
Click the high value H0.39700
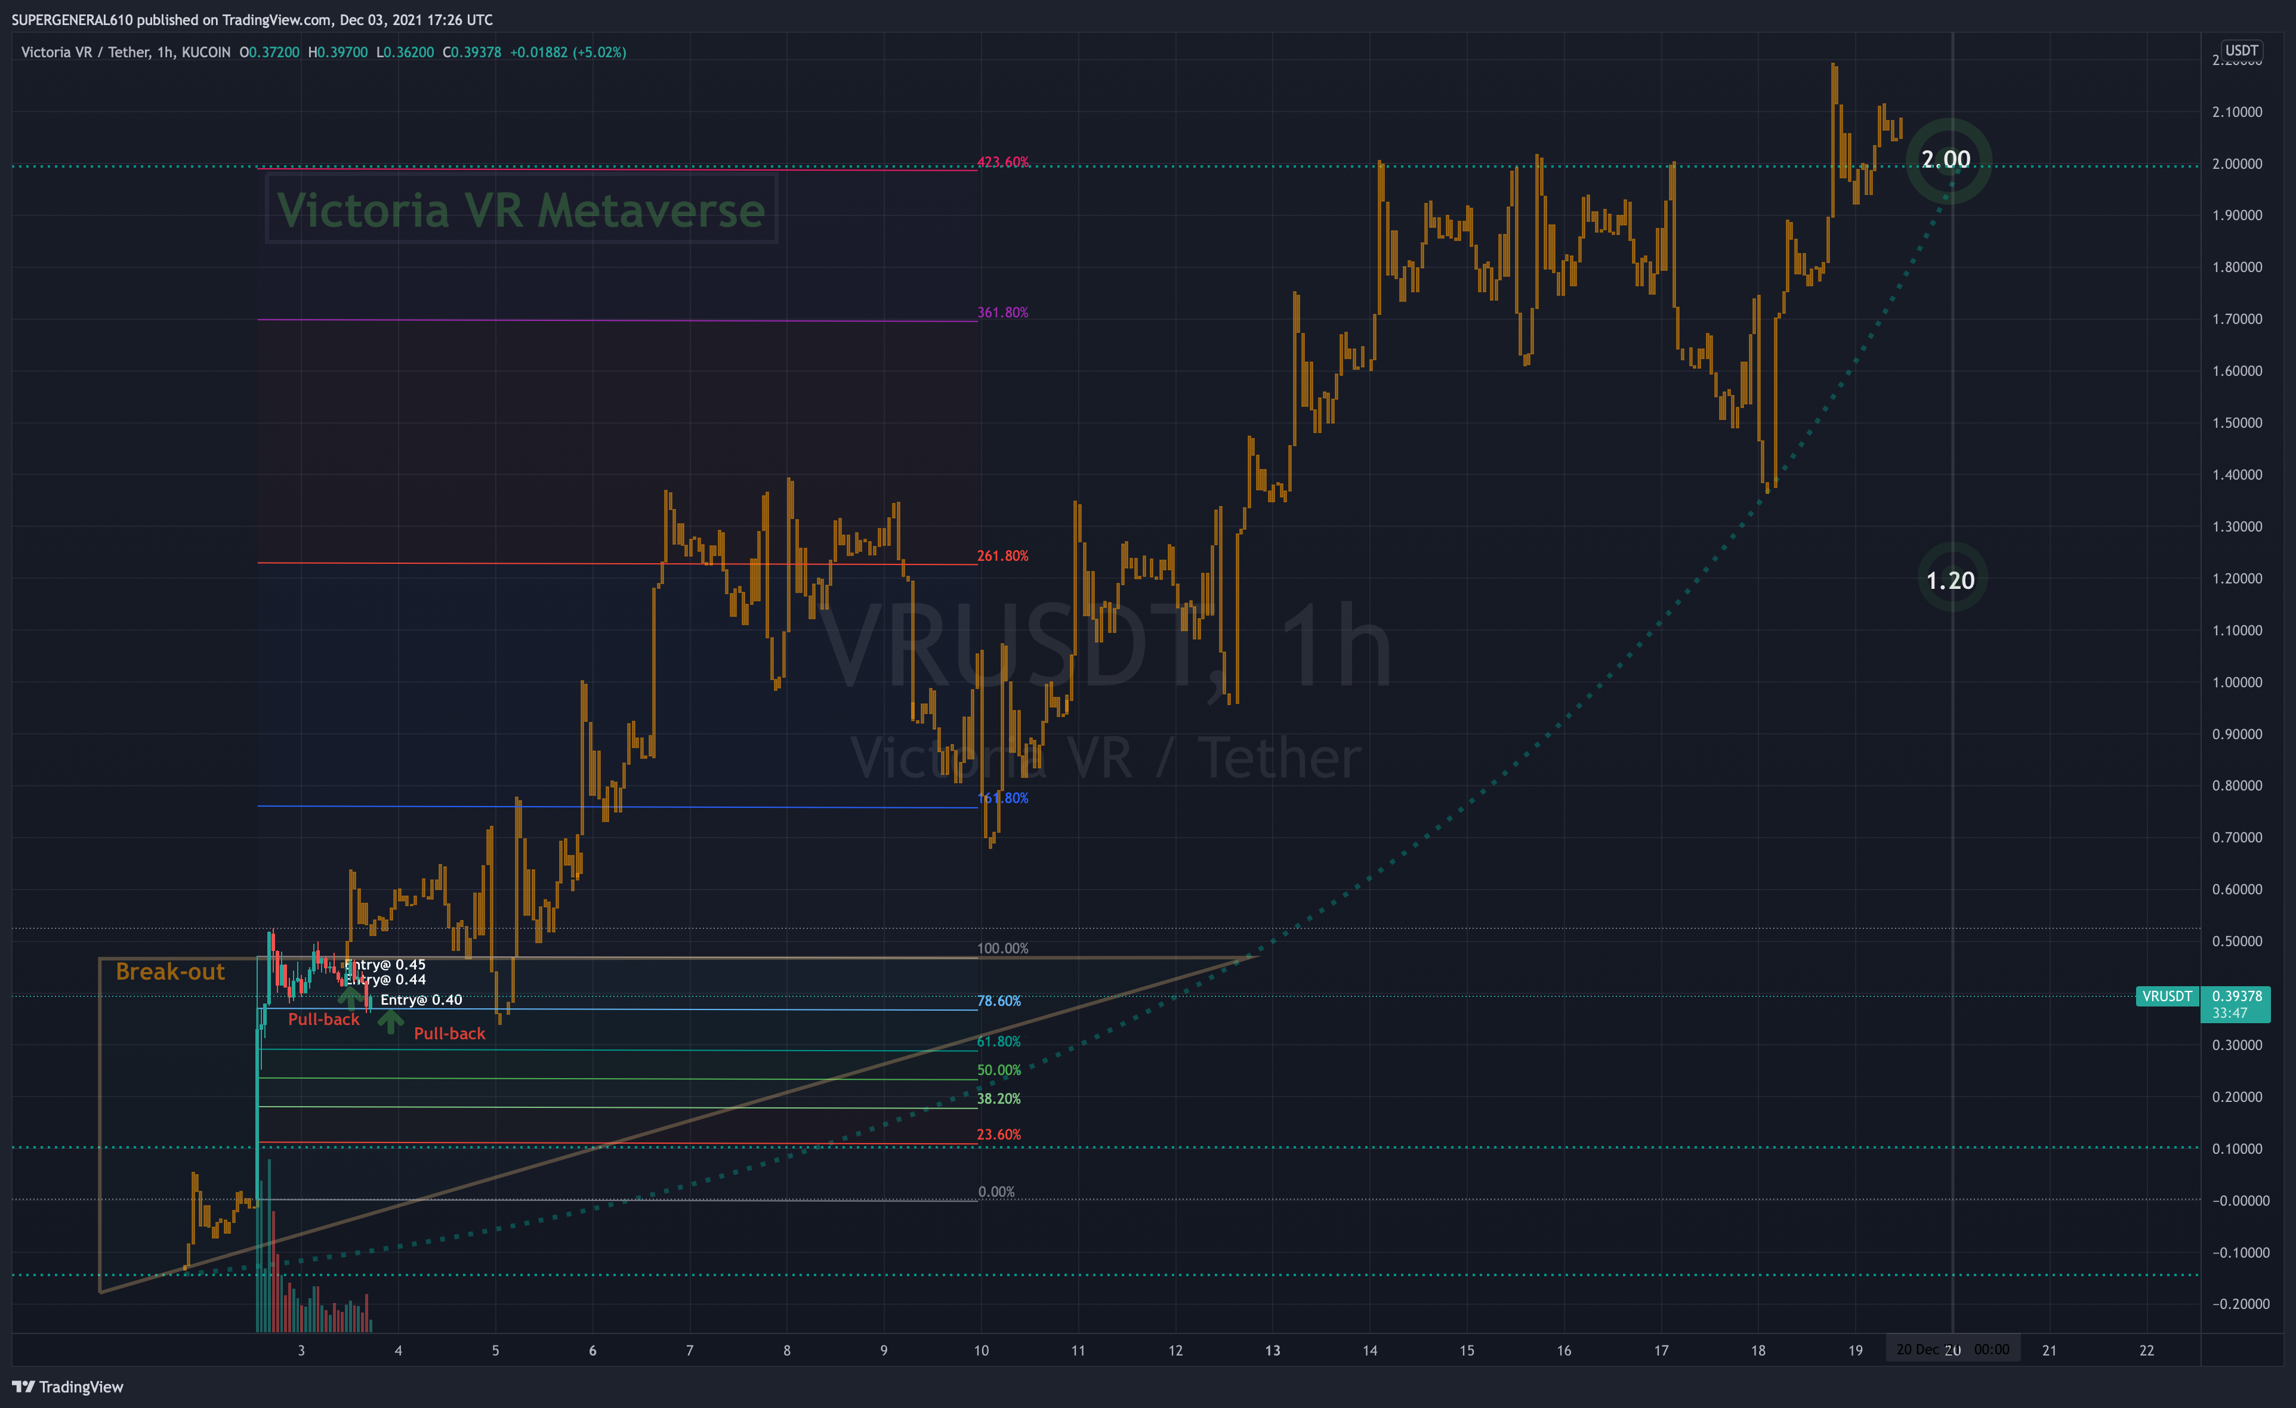tap(337, 52)
